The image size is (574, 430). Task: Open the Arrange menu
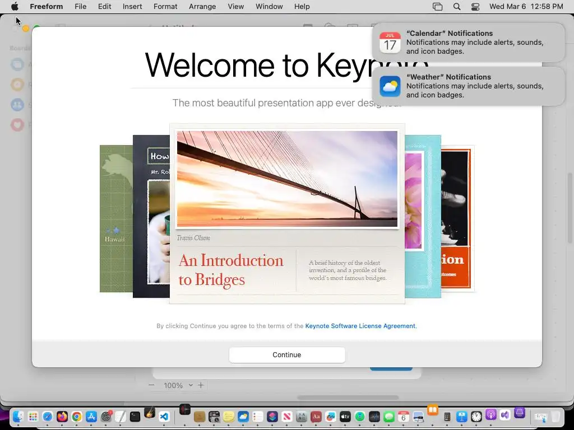click(x=202, y=7)
